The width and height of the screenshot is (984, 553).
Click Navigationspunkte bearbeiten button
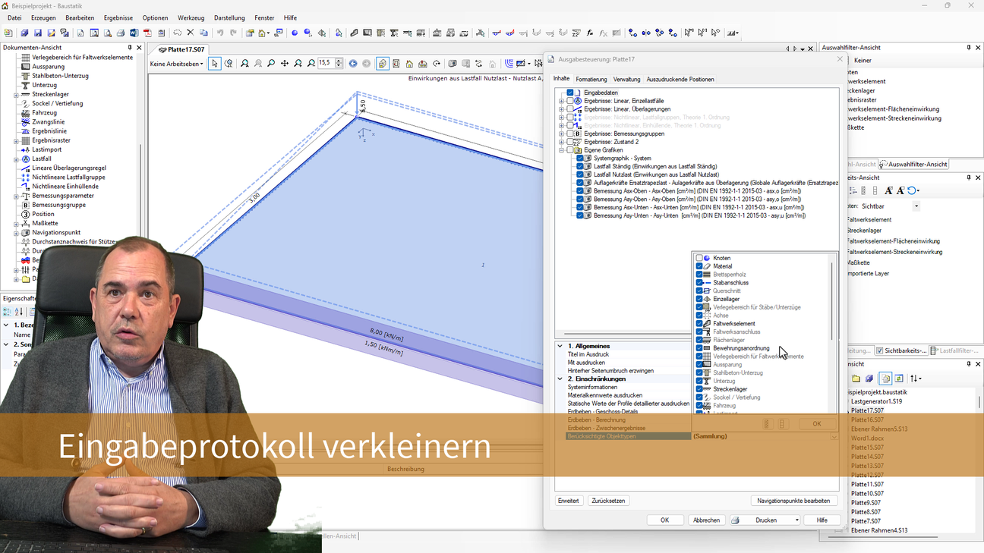click(x=793, y=501)
